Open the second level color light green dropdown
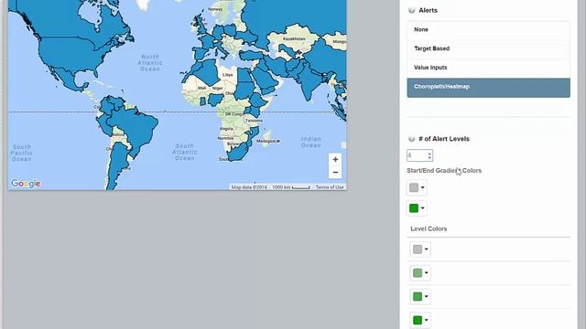The width and height of the screenshot is (586, 329). 420,272
